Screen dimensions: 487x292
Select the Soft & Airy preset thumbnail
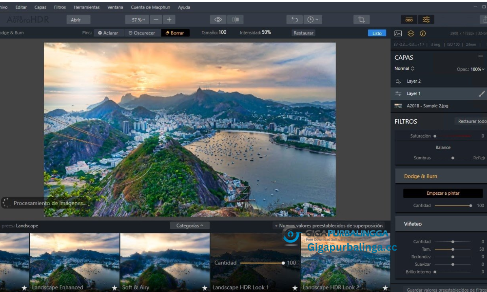(165, 262)
